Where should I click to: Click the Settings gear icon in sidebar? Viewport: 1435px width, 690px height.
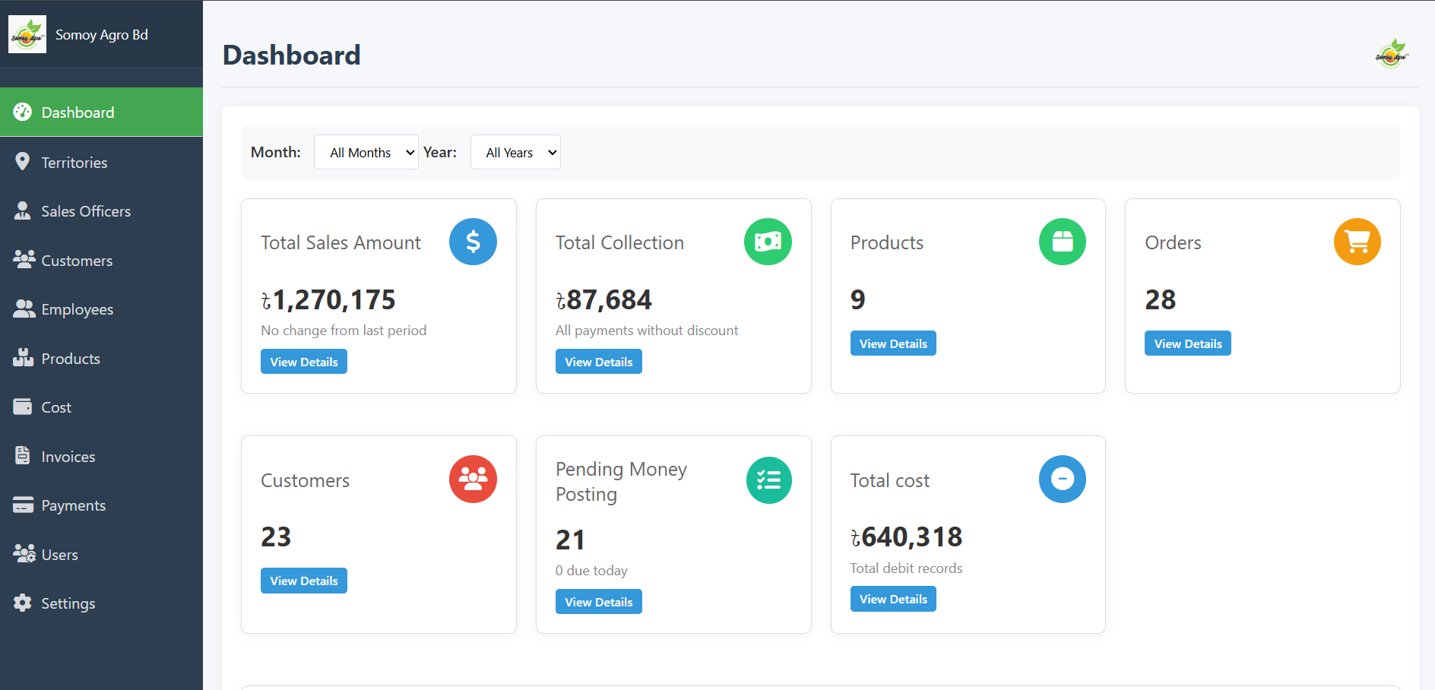tap(23, 603)
